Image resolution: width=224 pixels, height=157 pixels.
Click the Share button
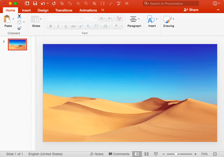tap(191, 10)
